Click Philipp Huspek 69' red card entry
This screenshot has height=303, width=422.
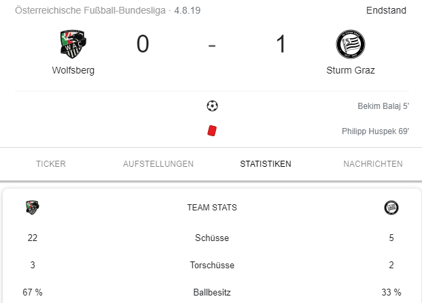375,131
